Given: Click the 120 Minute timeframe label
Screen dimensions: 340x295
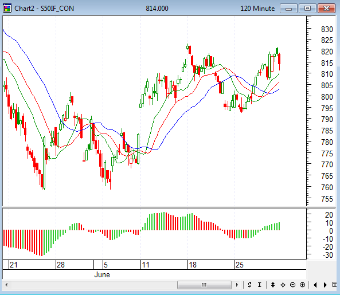Looking at the screenshot, I should [x=257, y=9].
